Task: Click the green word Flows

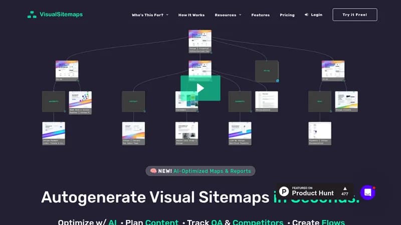Action: 333,222
